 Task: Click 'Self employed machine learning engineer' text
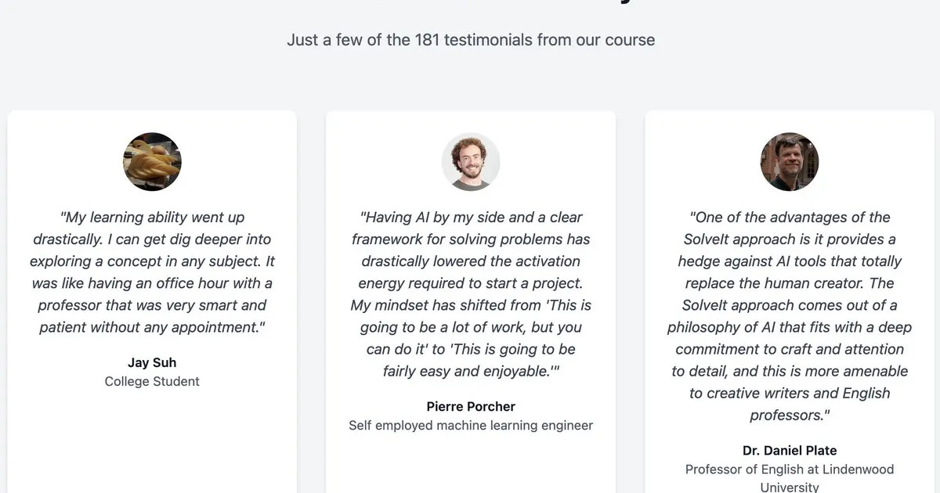[471, 425]
